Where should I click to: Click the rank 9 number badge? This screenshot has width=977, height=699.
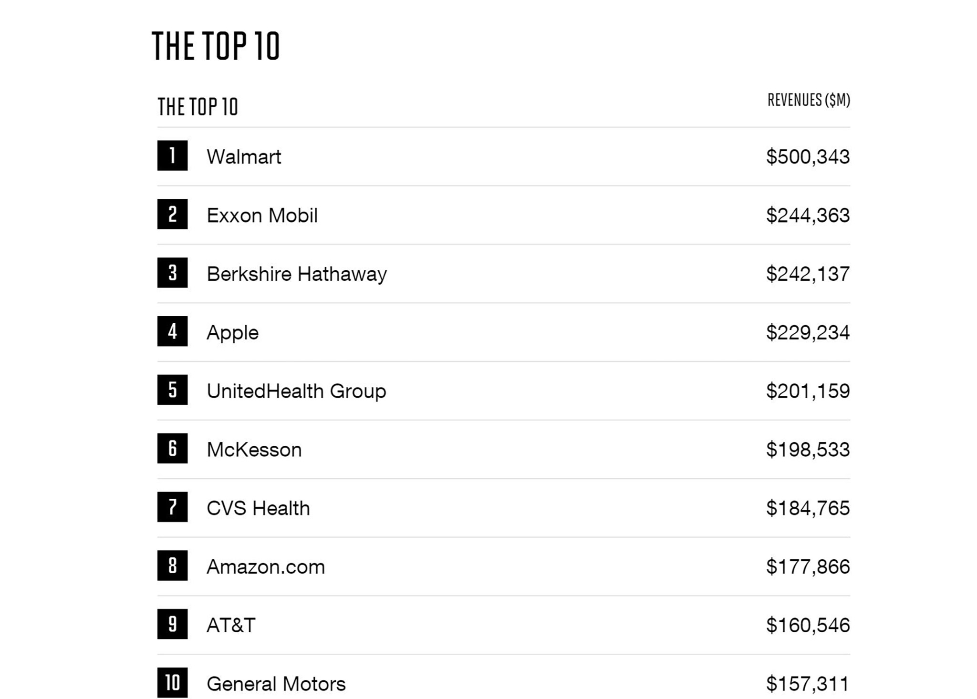pyautogui.click(x=172, y=624)
